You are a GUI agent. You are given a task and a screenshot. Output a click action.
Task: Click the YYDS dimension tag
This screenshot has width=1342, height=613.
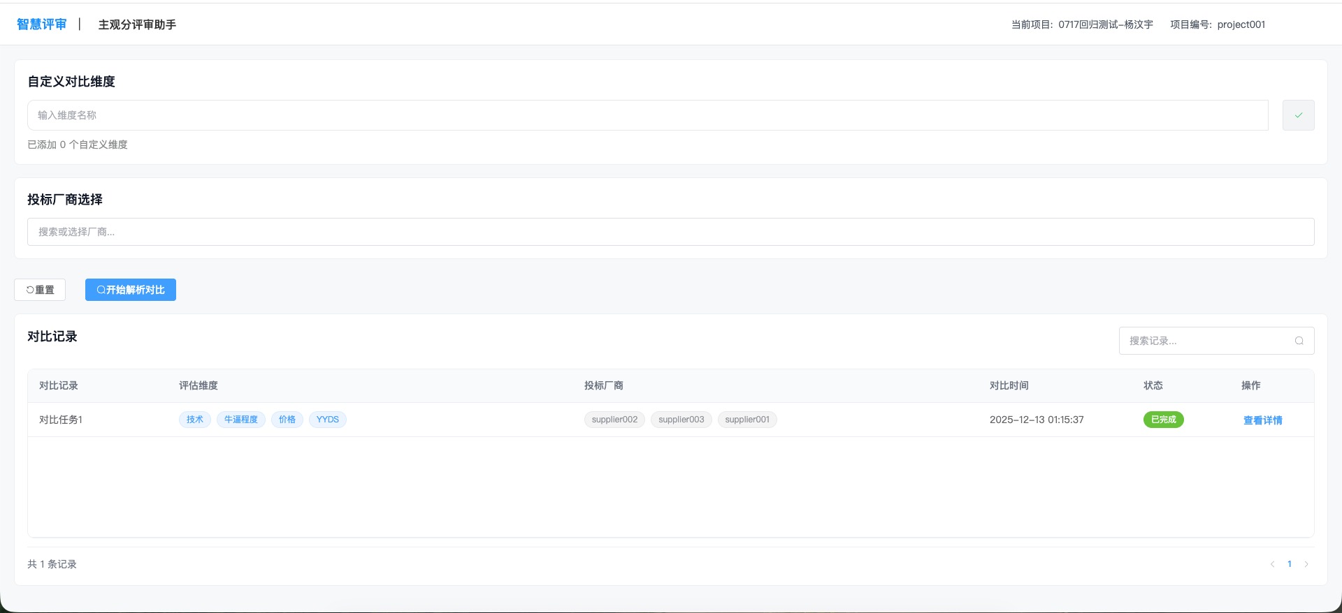click(327, 420)
